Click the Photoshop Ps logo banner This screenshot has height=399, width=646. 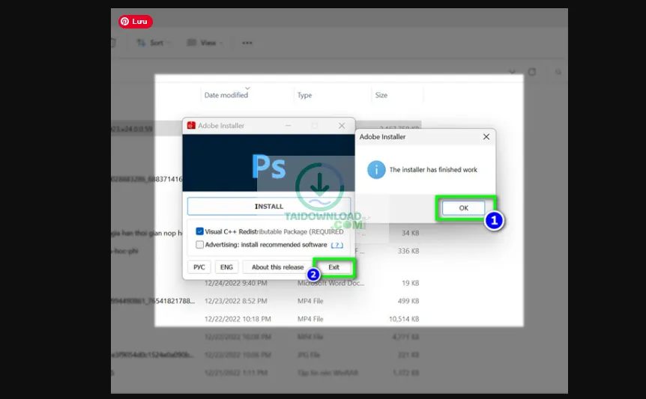(x=268, y=165)
